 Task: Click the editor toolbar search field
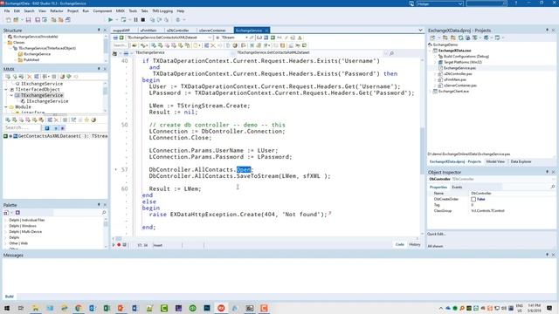click(121, 45)
